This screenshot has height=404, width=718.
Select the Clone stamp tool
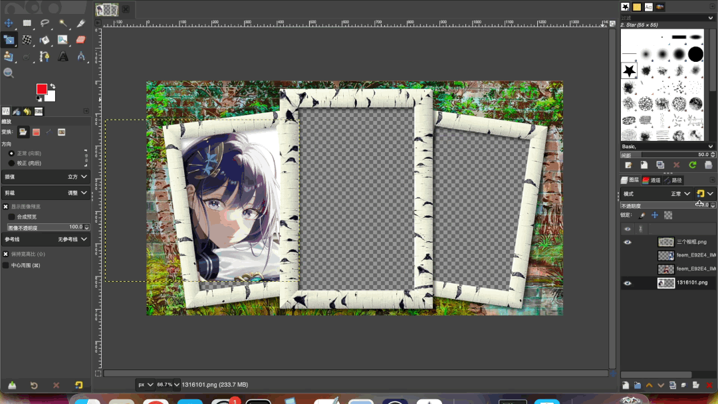pyautogui.click(x=8, y=56)
